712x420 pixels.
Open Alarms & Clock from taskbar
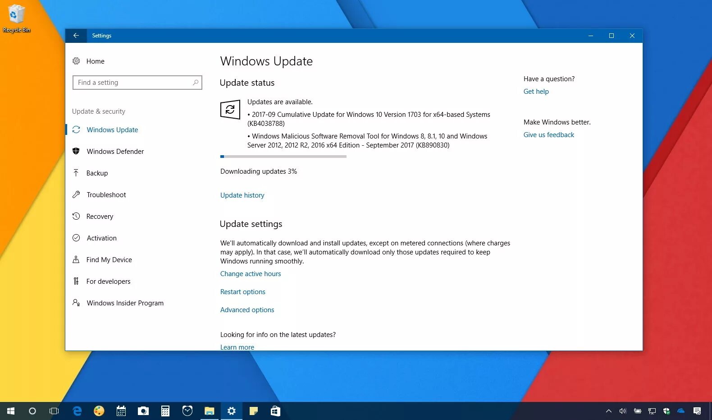[x=187, y=411]
